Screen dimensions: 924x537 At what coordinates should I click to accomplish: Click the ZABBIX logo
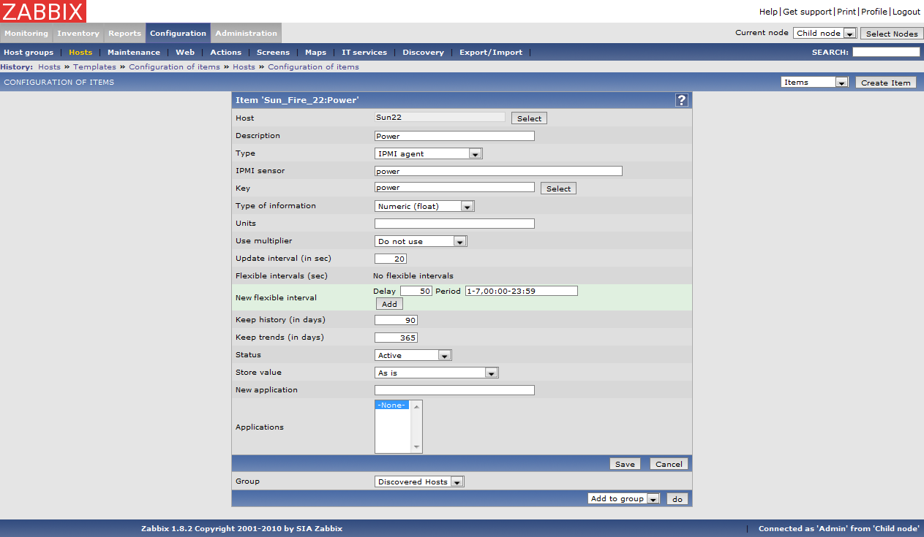[43, 11]
